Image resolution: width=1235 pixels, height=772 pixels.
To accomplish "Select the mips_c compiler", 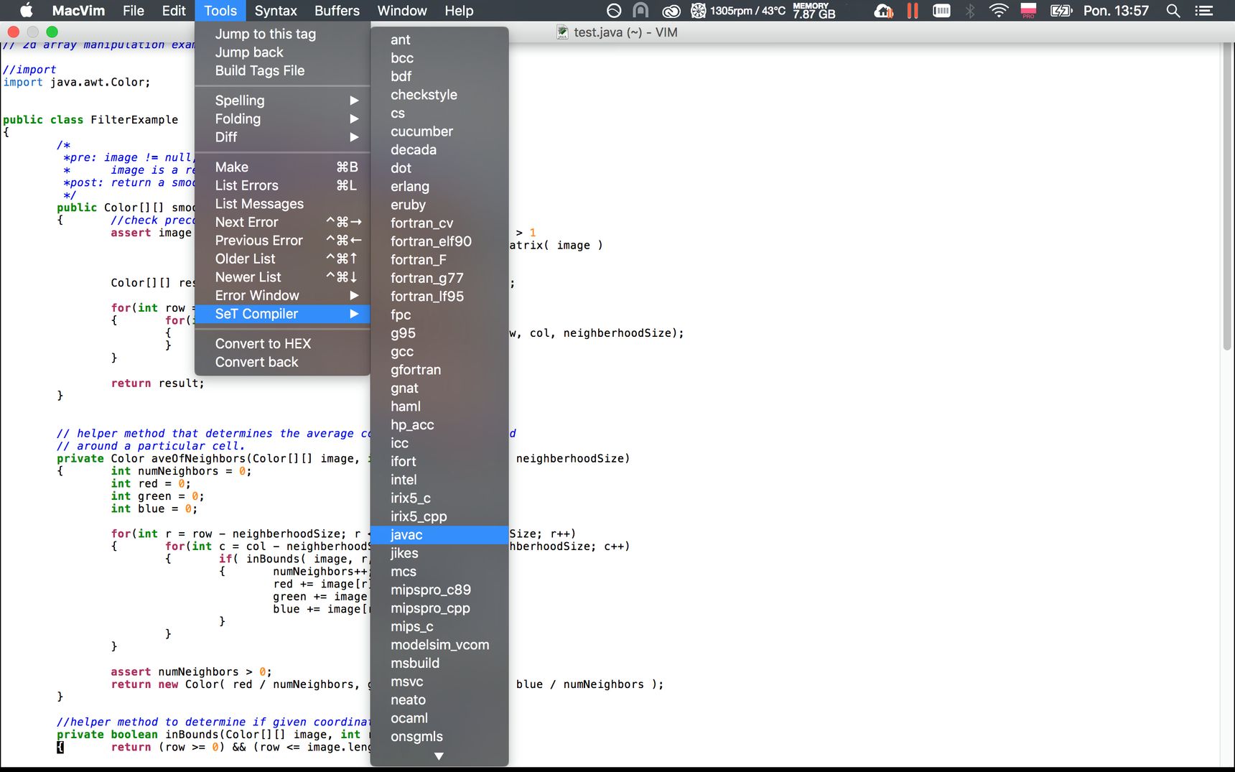I will 439,627.
